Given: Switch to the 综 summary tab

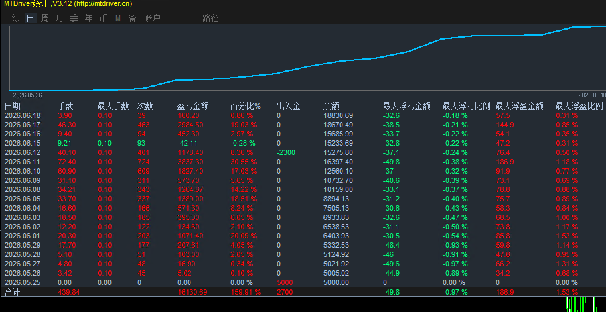Looking at the screenshot, I should [x=15, y=18].
